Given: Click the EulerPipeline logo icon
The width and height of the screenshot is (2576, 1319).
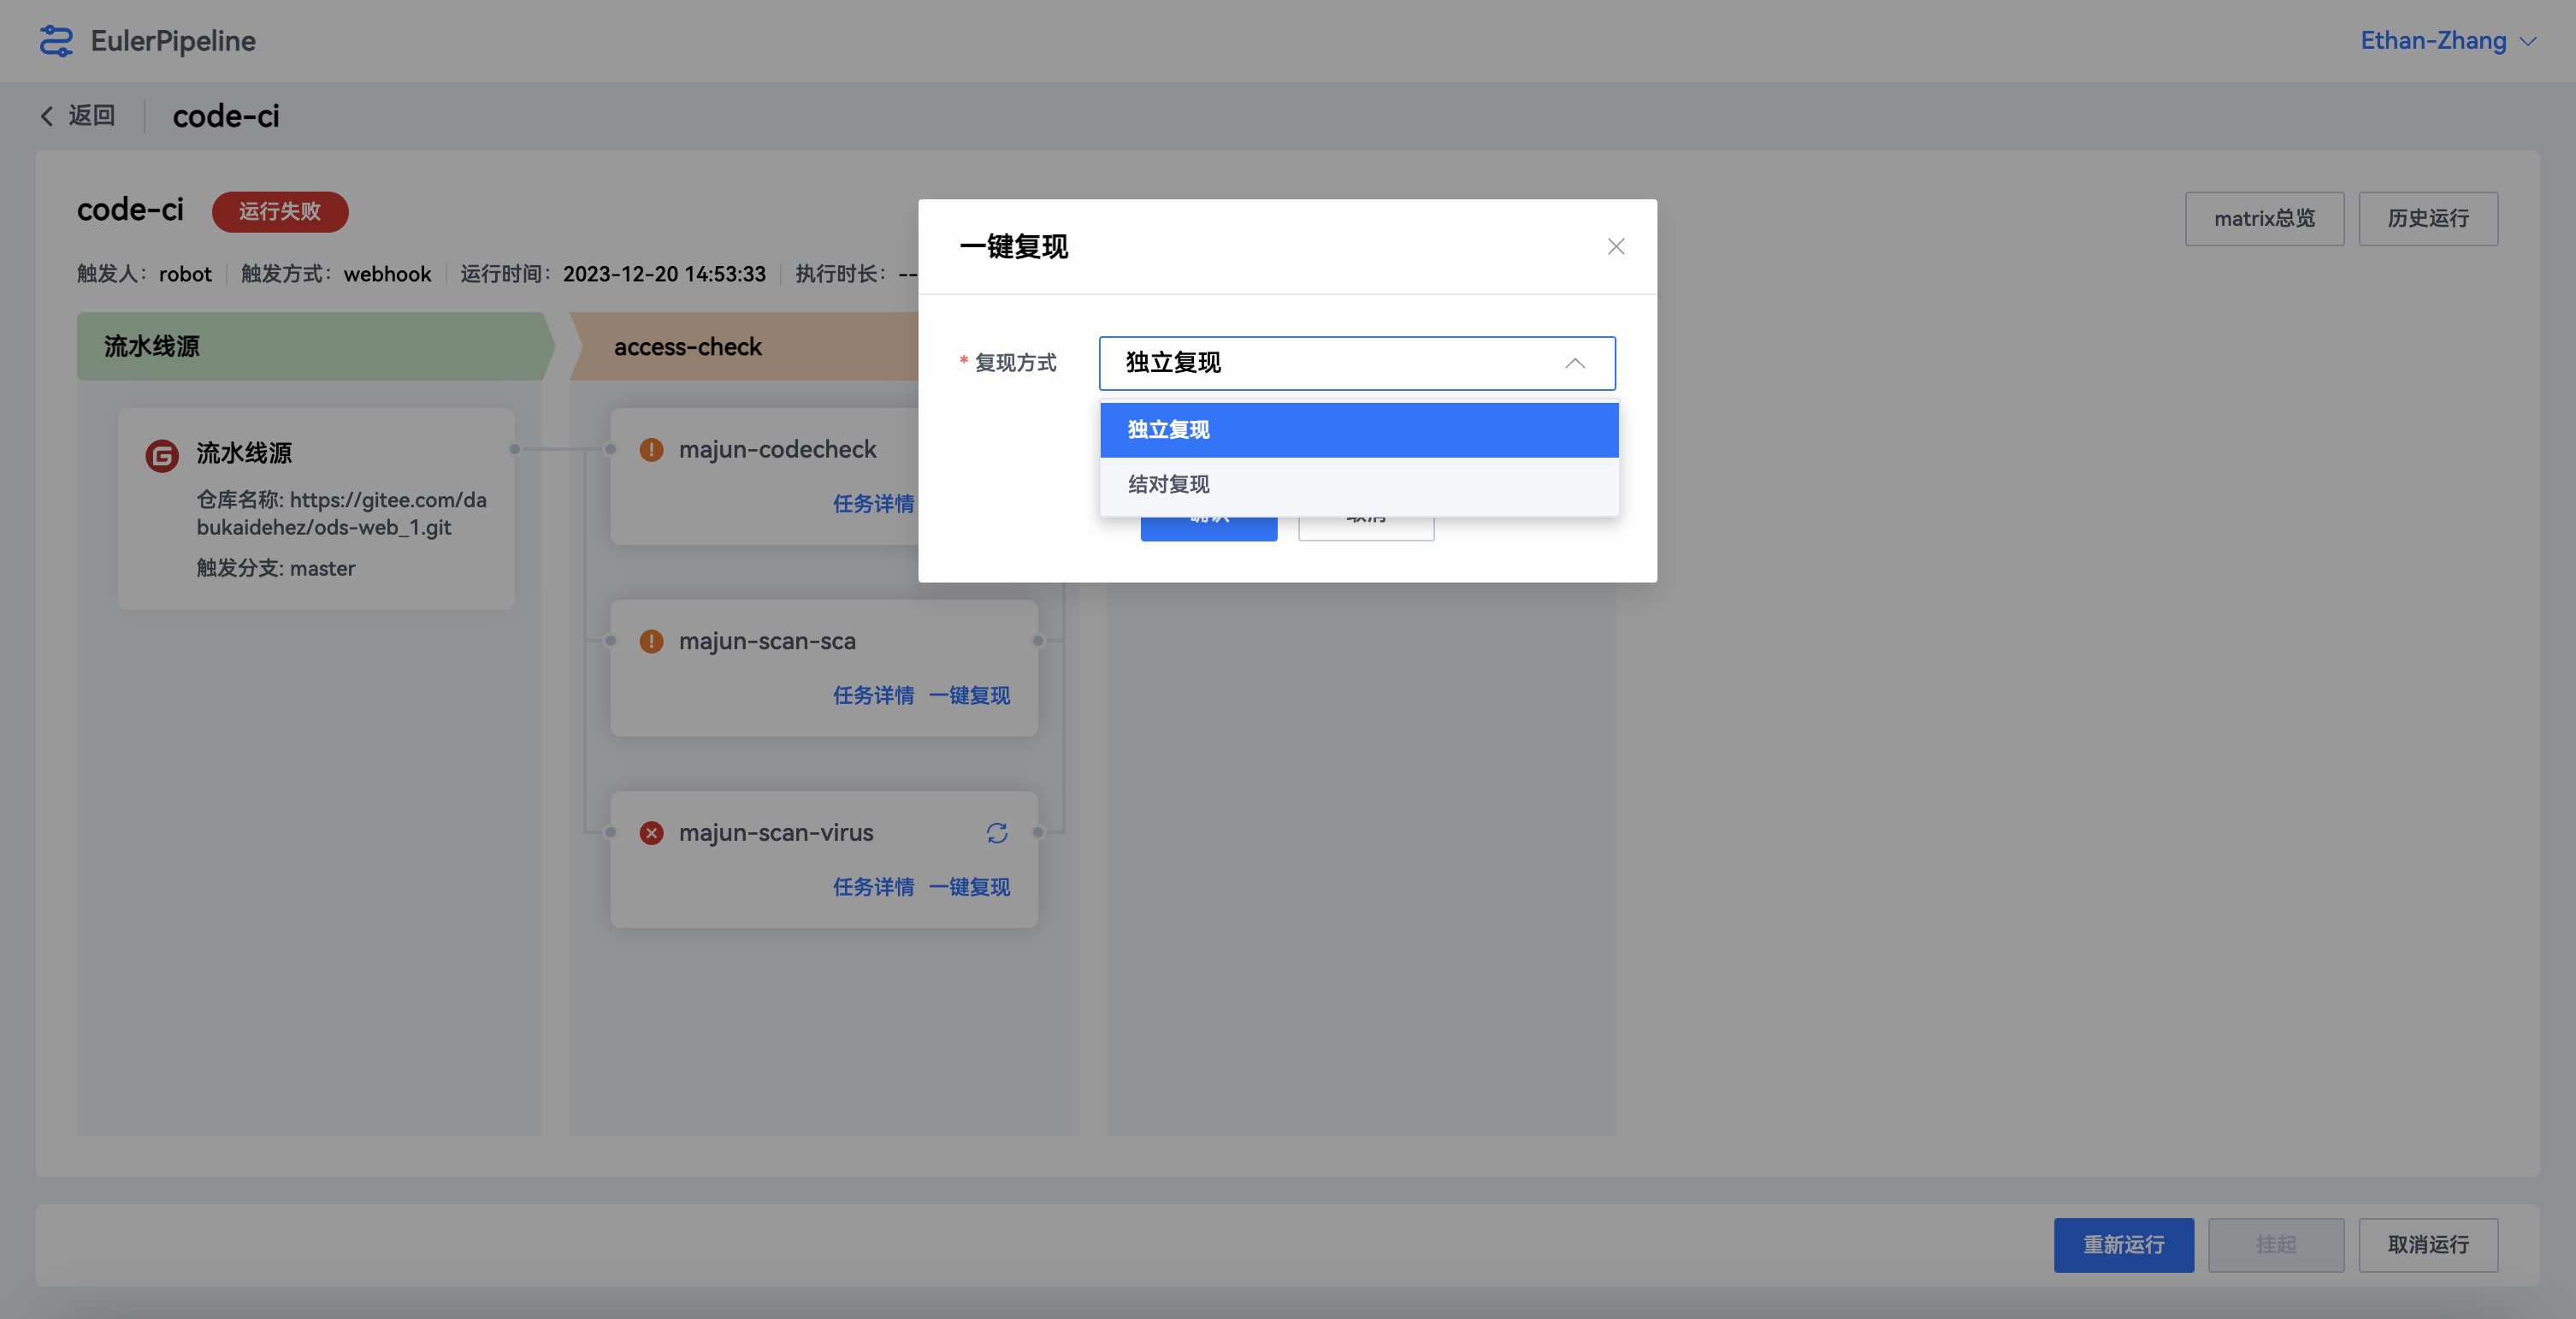Looking at the screenshot, I should pyautogui.click(x=56, y=41).
